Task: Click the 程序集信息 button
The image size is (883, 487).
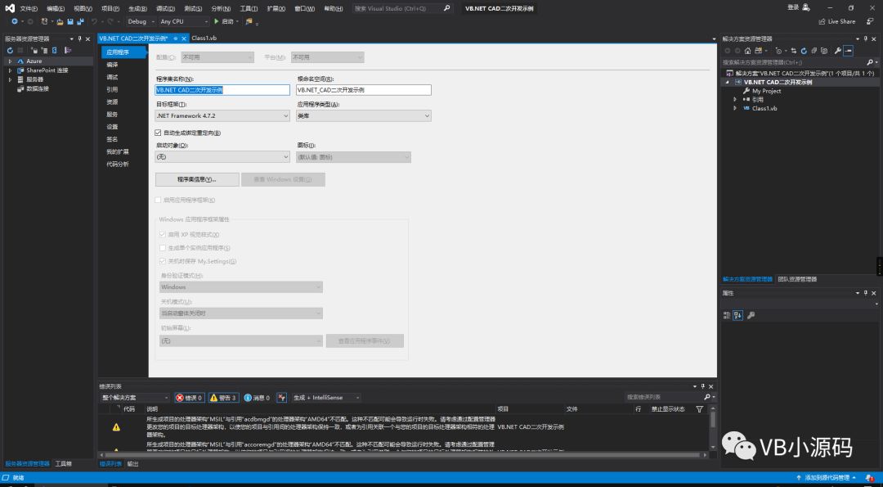Action: tap(197, 179)
